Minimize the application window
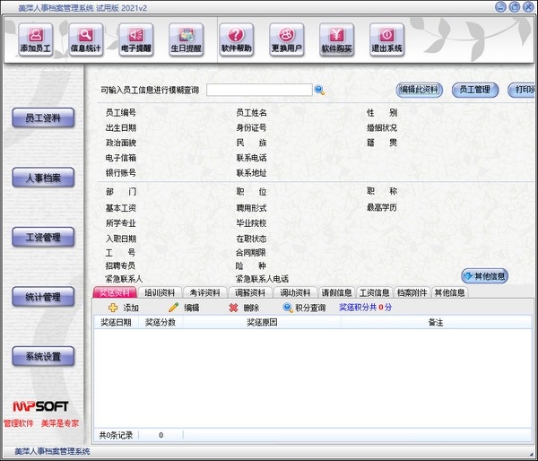538x461 pixels. point(500,7)
